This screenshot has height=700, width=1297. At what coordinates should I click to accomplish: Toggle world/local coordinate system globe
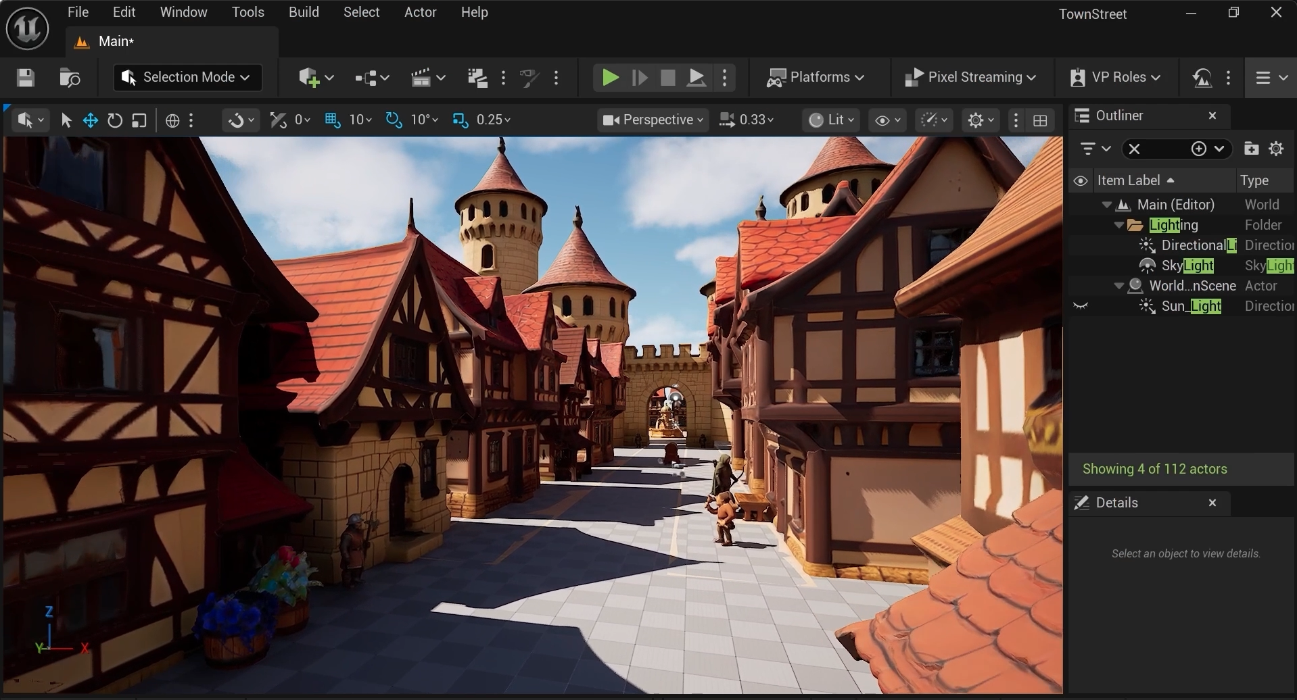(172, 120)
